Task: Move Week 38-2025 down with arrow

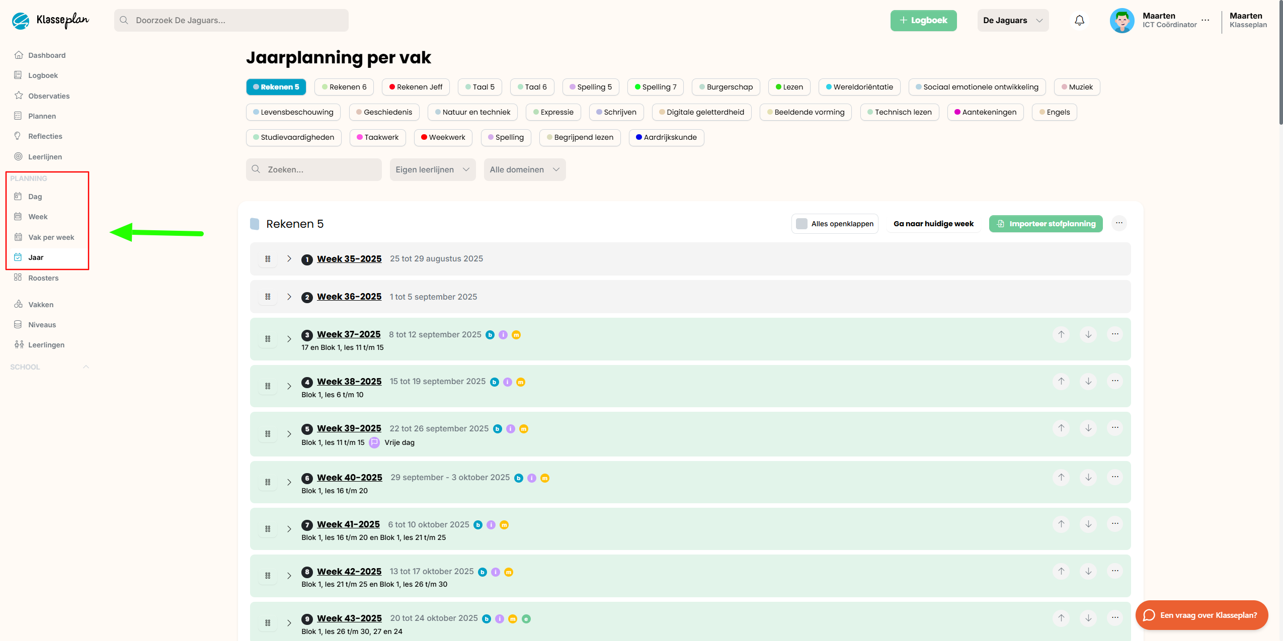Action: point(1088,381)
